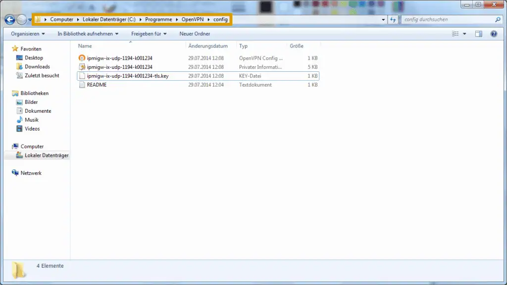Click the Neuer Ordner button
Image resolution: width=507 pixels, height=285 pixels.
click(x=195, y=34)
